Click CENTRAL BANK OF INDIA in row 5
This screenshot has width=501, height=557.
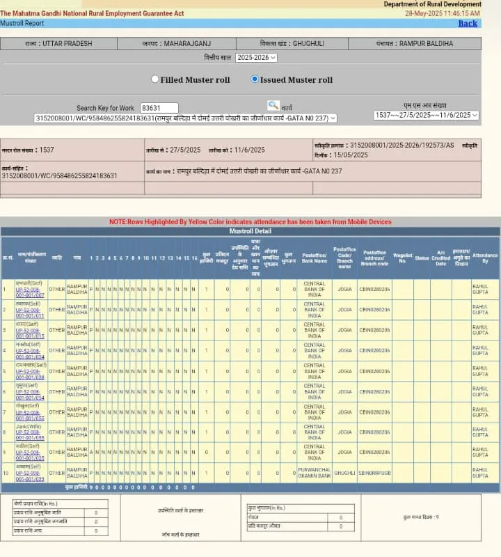315,371
